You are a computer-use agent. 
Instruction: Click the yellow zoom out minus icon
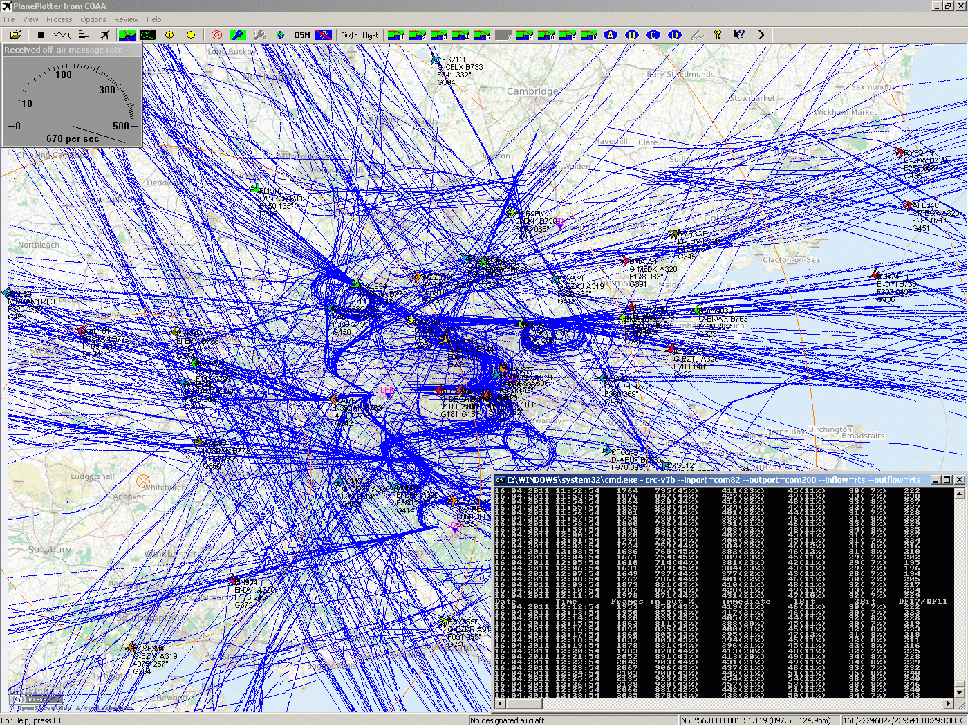click(x=191, y=35)
